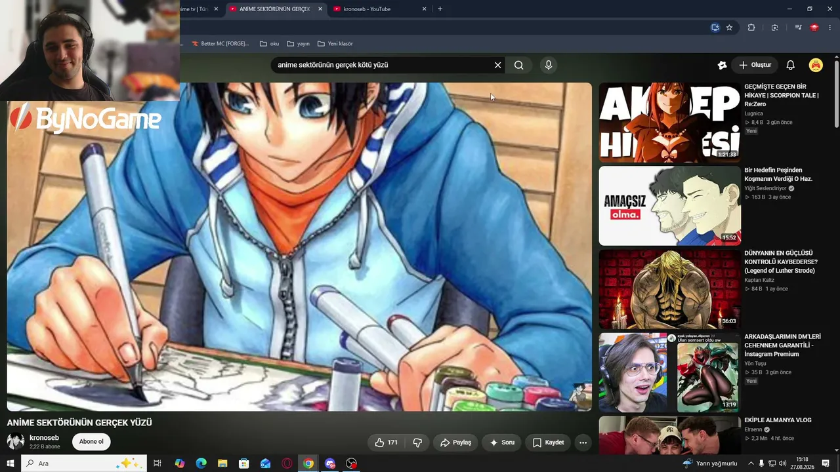Open the 'yayın' bookmarks folder
This screenshot has height=472, width=840.
pyautogui.click(x=298, y=44)
